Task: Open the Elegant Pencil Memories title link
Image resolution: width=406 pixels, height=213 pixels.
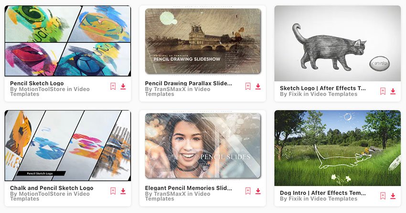Action: (189, 188)
